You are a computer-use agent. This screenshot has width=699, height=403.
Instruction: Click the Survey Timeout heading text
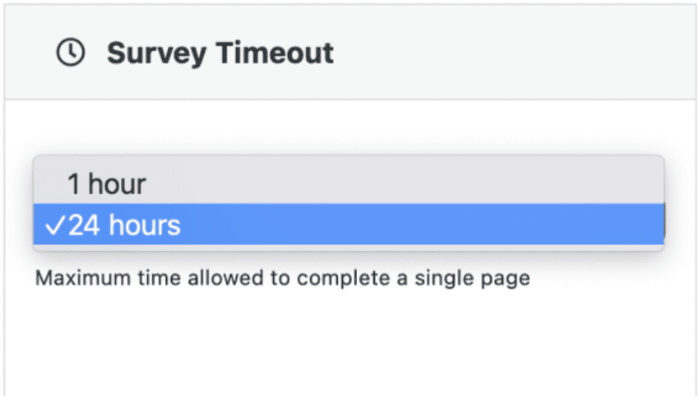click(x=220, y=53)
